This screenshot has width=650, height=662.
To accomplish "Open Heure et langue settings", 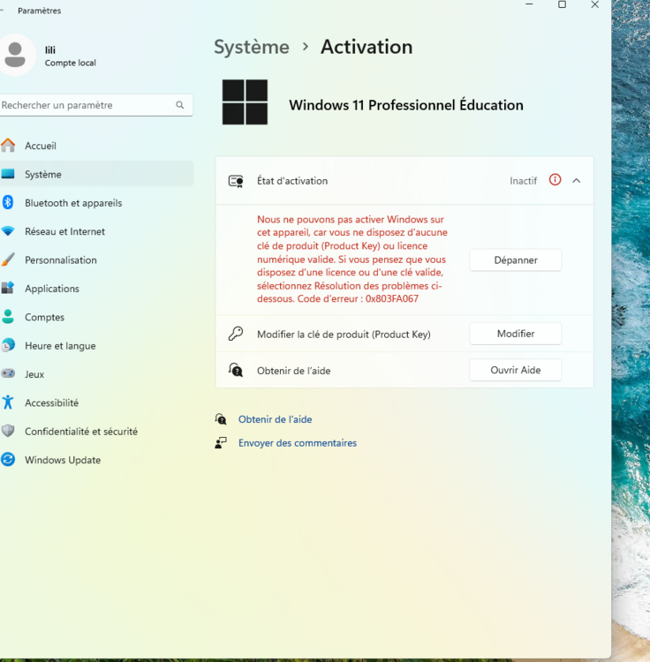I will pyautogui.click(x=60, y=346).
